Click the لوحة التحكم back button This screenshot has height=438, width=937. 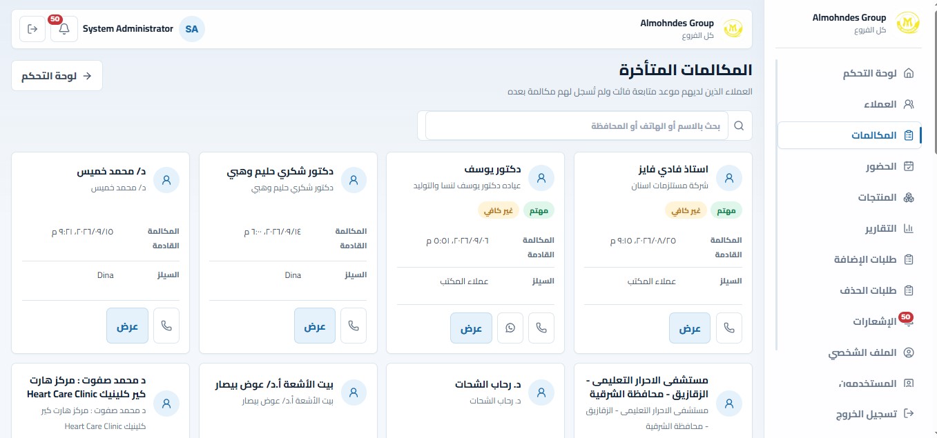[57, 76]
